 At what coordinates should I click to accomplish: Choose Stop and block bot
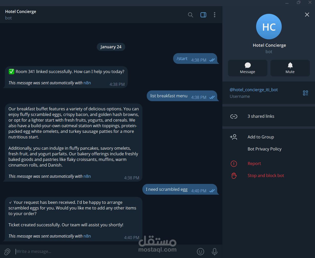(x=266, y=175)
